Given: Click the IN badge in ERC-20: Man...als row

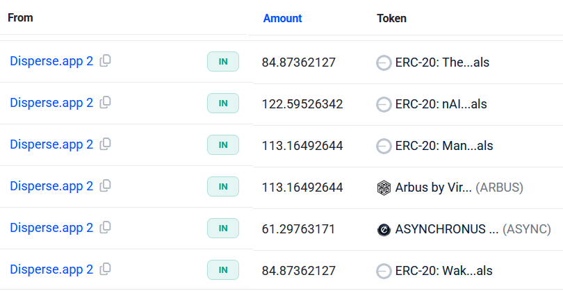Looking at the screenshot, I should point(223,145).
